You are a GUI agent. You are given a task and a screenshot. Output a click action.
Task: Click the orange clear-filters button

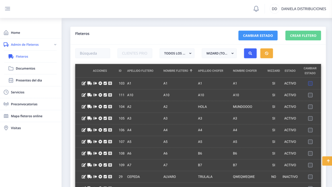[x=266, y=53]
